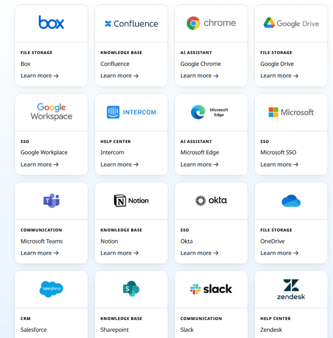Click the Box logo
333x338 pixels.
[51, 22]
